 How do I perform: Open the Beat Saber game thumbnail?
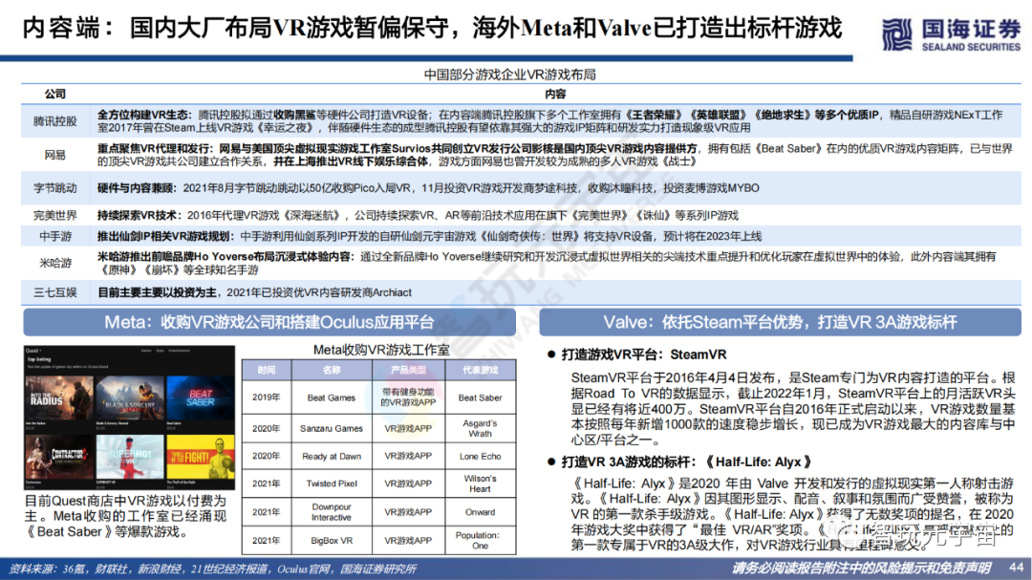click(x=200, y=398)
